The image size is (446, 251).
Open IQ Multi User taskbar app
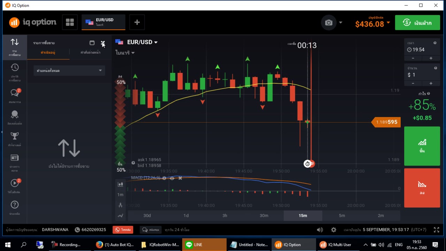pyautogui.click(x=338, y=245)
